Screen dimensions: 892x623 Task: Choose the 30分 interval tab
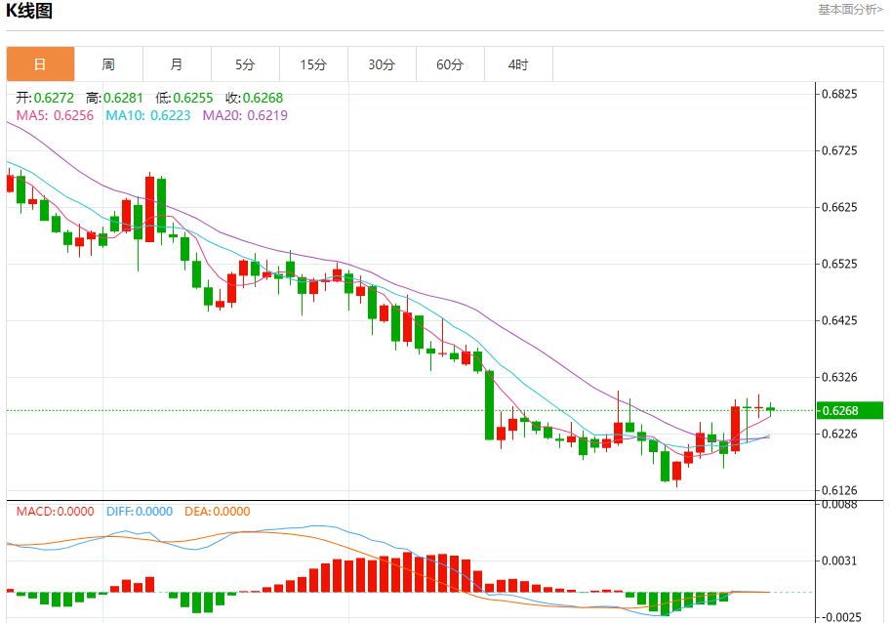(x=382, y=64)
